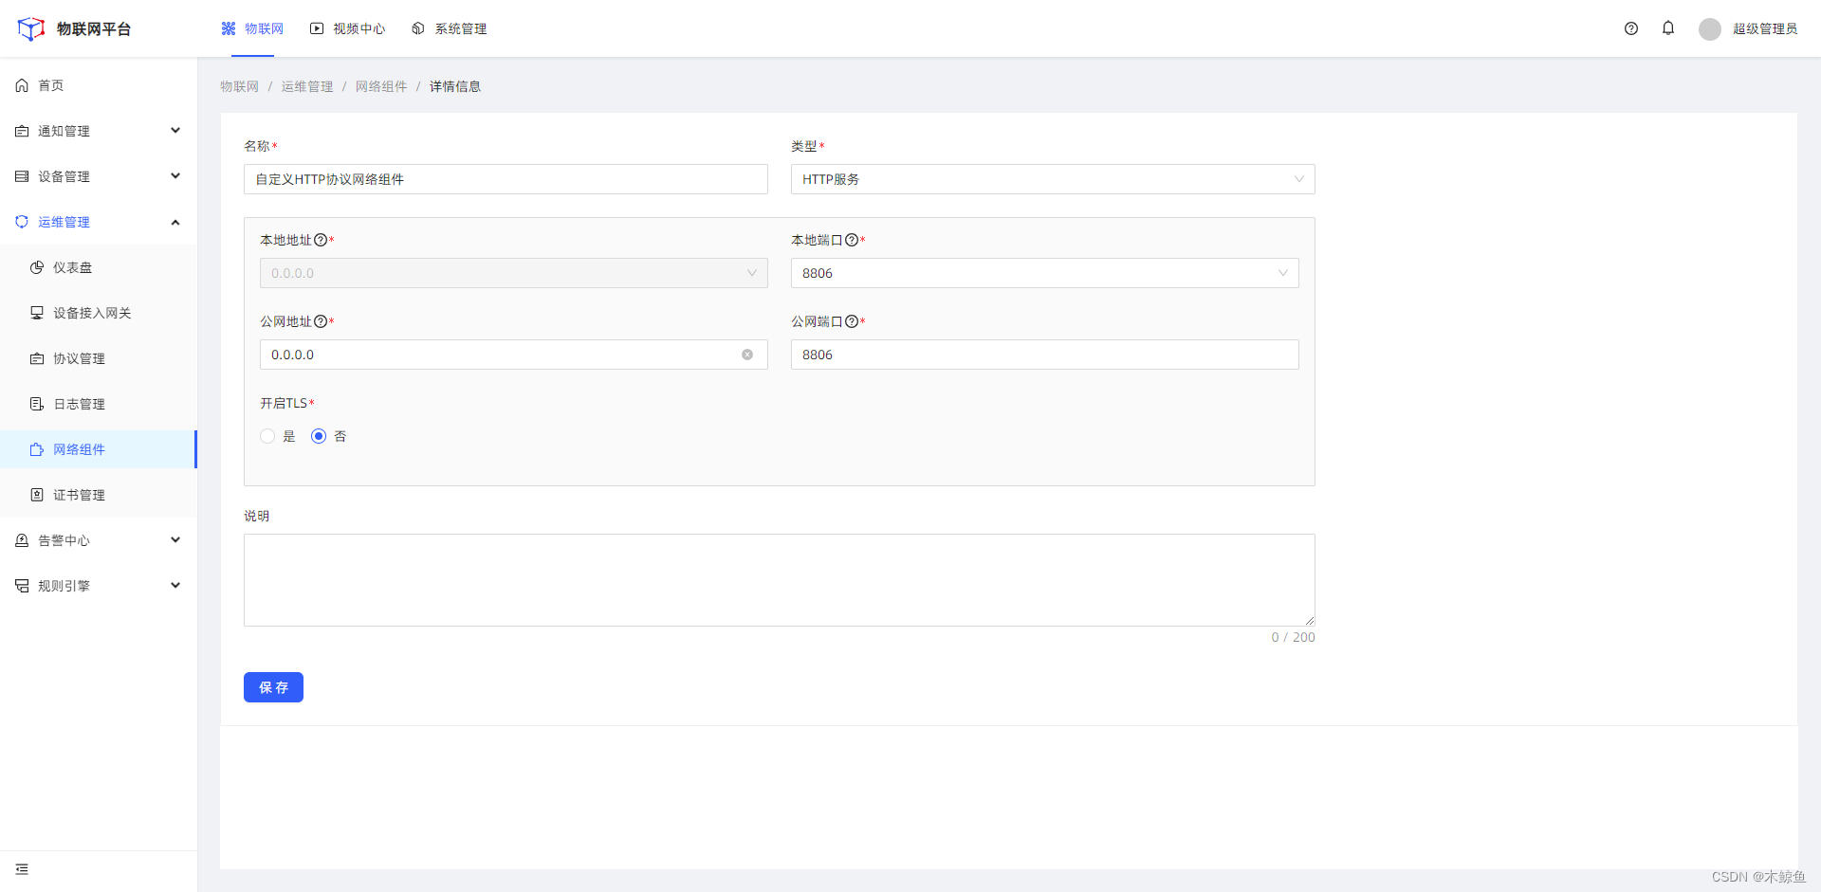
Task: Focus the 公网地址 input field
Action: coord(514,355)
